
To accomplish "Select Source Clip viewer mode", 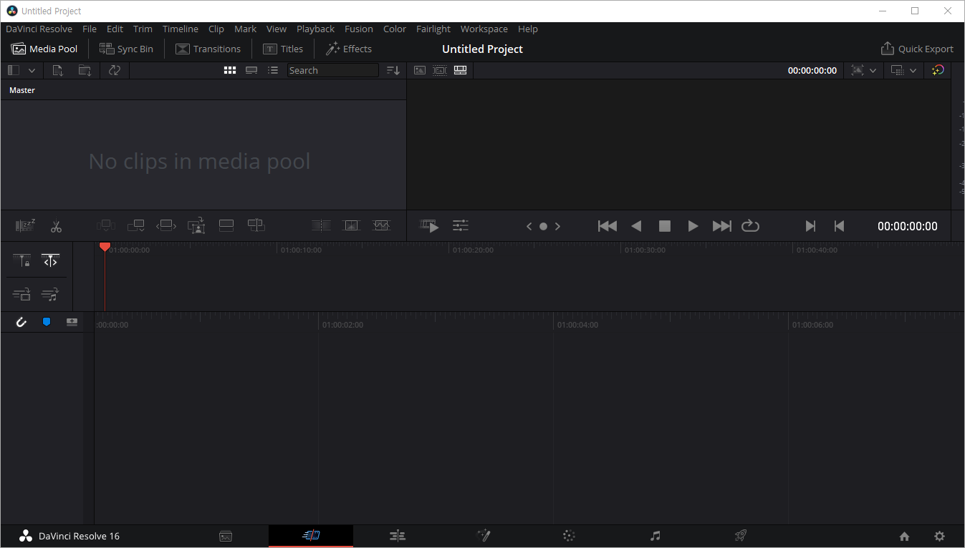I will click(420, 70).
